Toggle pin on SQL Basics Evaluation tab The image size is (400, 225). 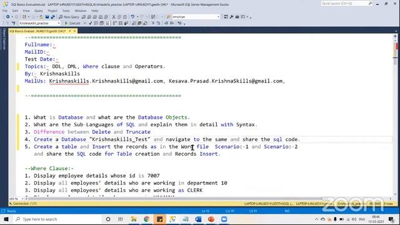coord(70,31)
